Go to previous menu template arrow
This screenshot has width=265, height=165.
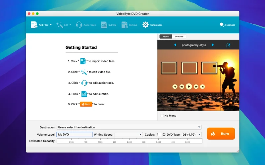tap(175, 45)
